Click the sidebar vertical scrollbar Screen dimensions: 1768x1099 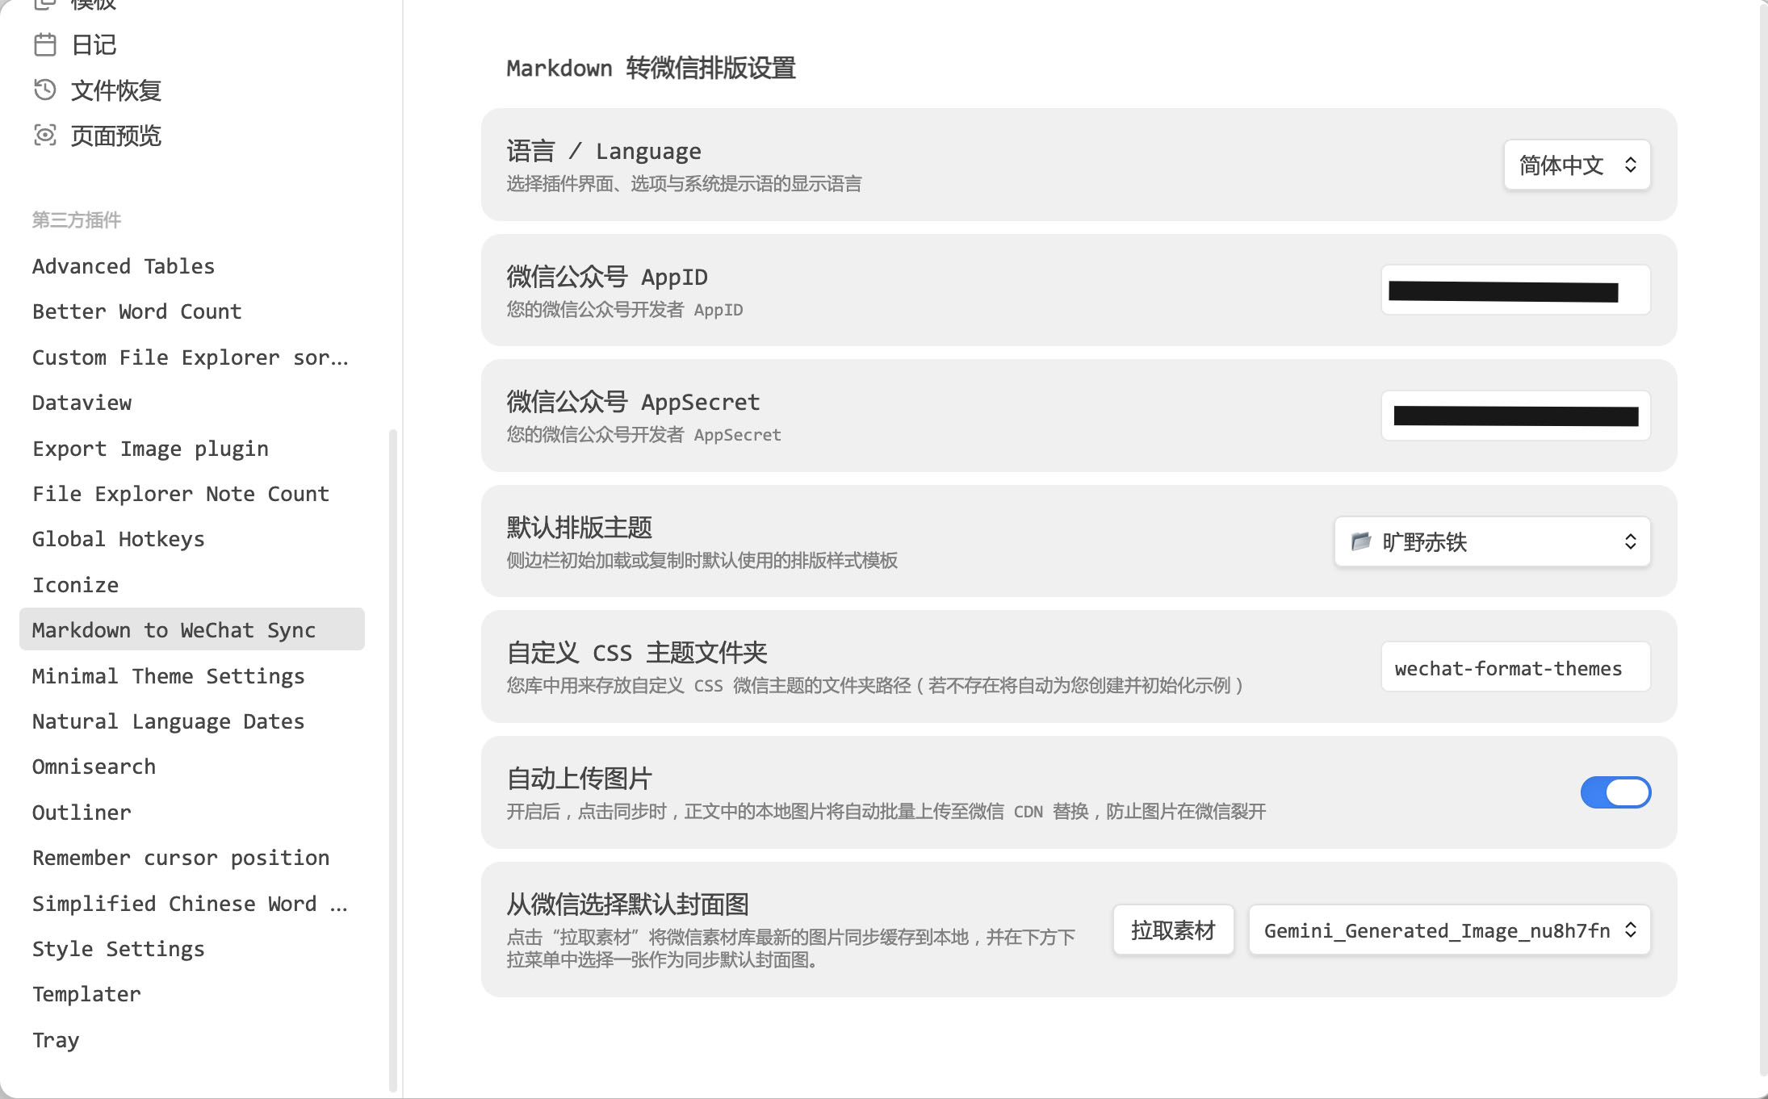[393, 760]
